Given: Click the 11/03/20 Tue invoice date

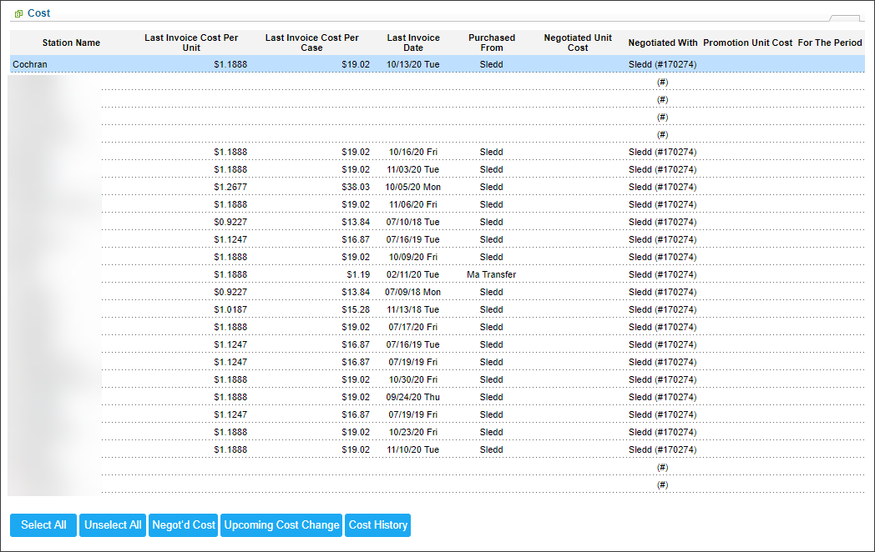Looking at the screenshot, I should point(413,169).
